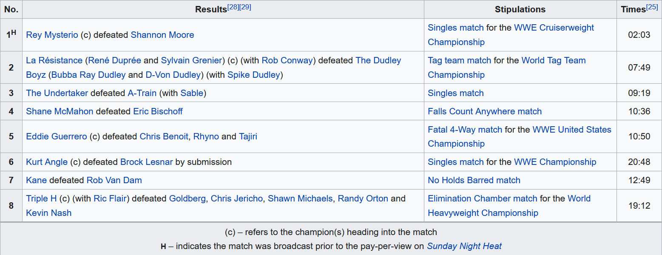Click the Sable link
Image resolution: width=662 pixels, height=255 pixels.
(x=192, y=93)
